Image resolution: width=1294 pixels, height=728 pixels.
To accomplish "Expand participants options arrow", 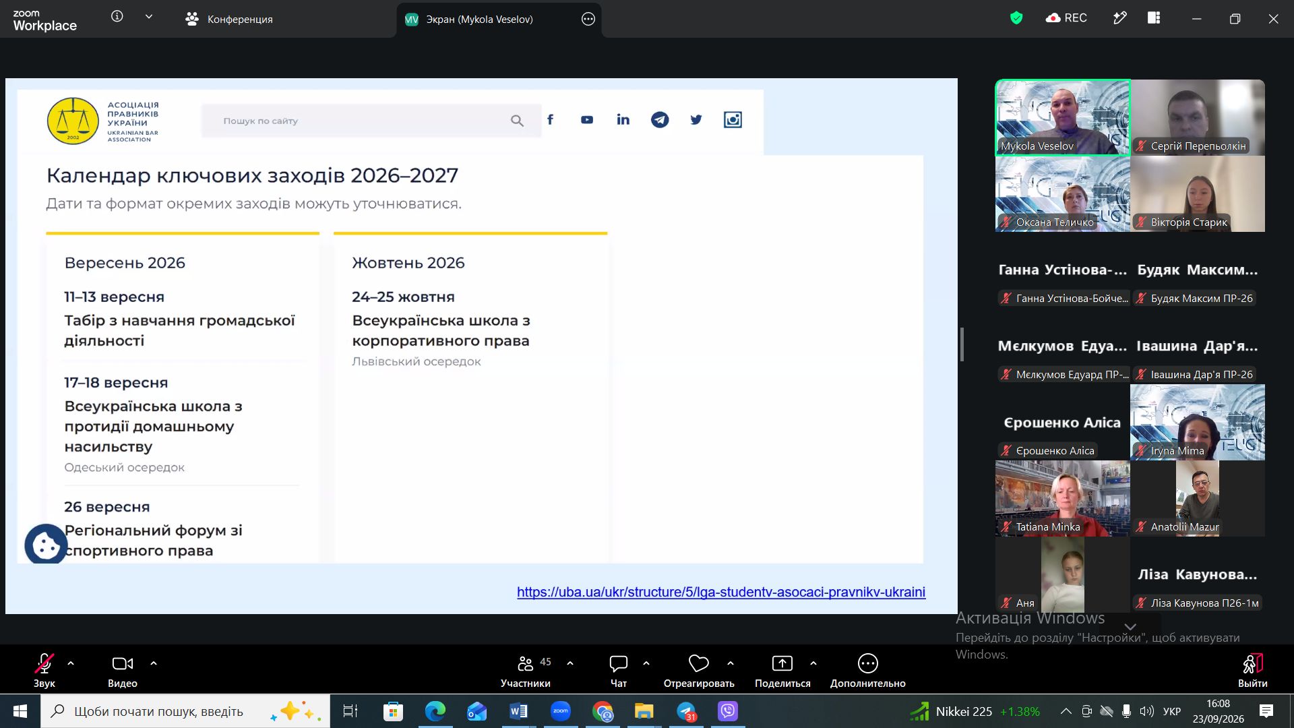I will (570, 663).
